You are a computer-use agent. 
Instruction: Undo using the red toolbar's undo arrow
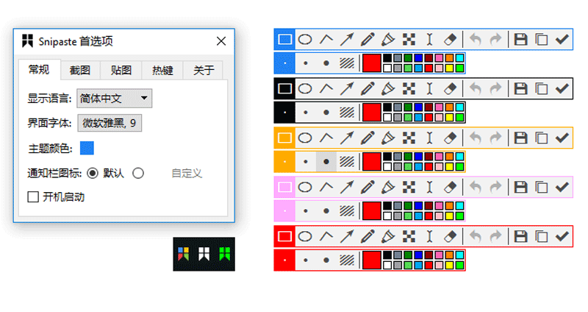point(476,236)
